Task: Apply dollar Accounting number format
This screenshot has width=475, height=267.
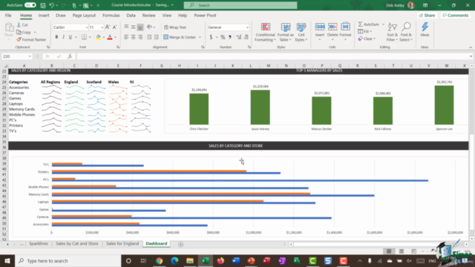Action: pyautogui.click(x=211, y=37)
